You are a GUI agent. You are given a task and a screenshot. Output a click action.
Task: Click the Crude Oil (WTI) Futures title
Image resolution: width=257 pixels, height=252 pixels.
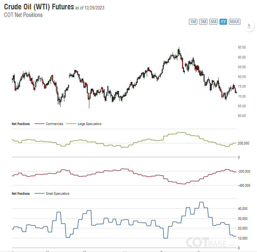pyautogui.click(x=39, y=7)
